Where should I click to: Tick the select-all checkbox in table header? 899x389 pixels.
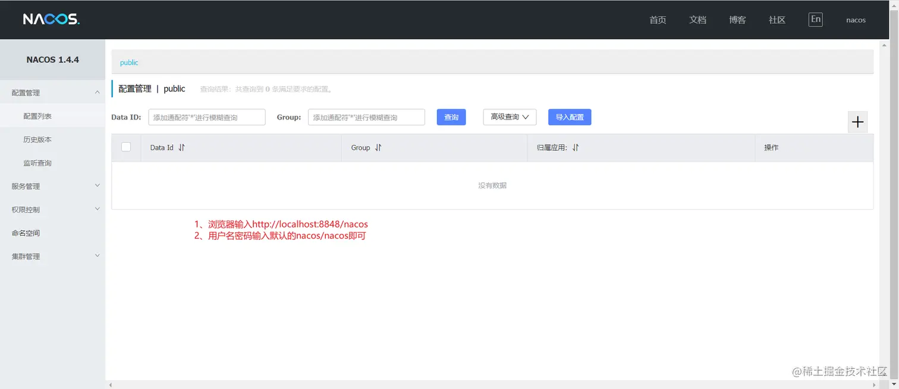pyautogui.click(x=126, y=147)
